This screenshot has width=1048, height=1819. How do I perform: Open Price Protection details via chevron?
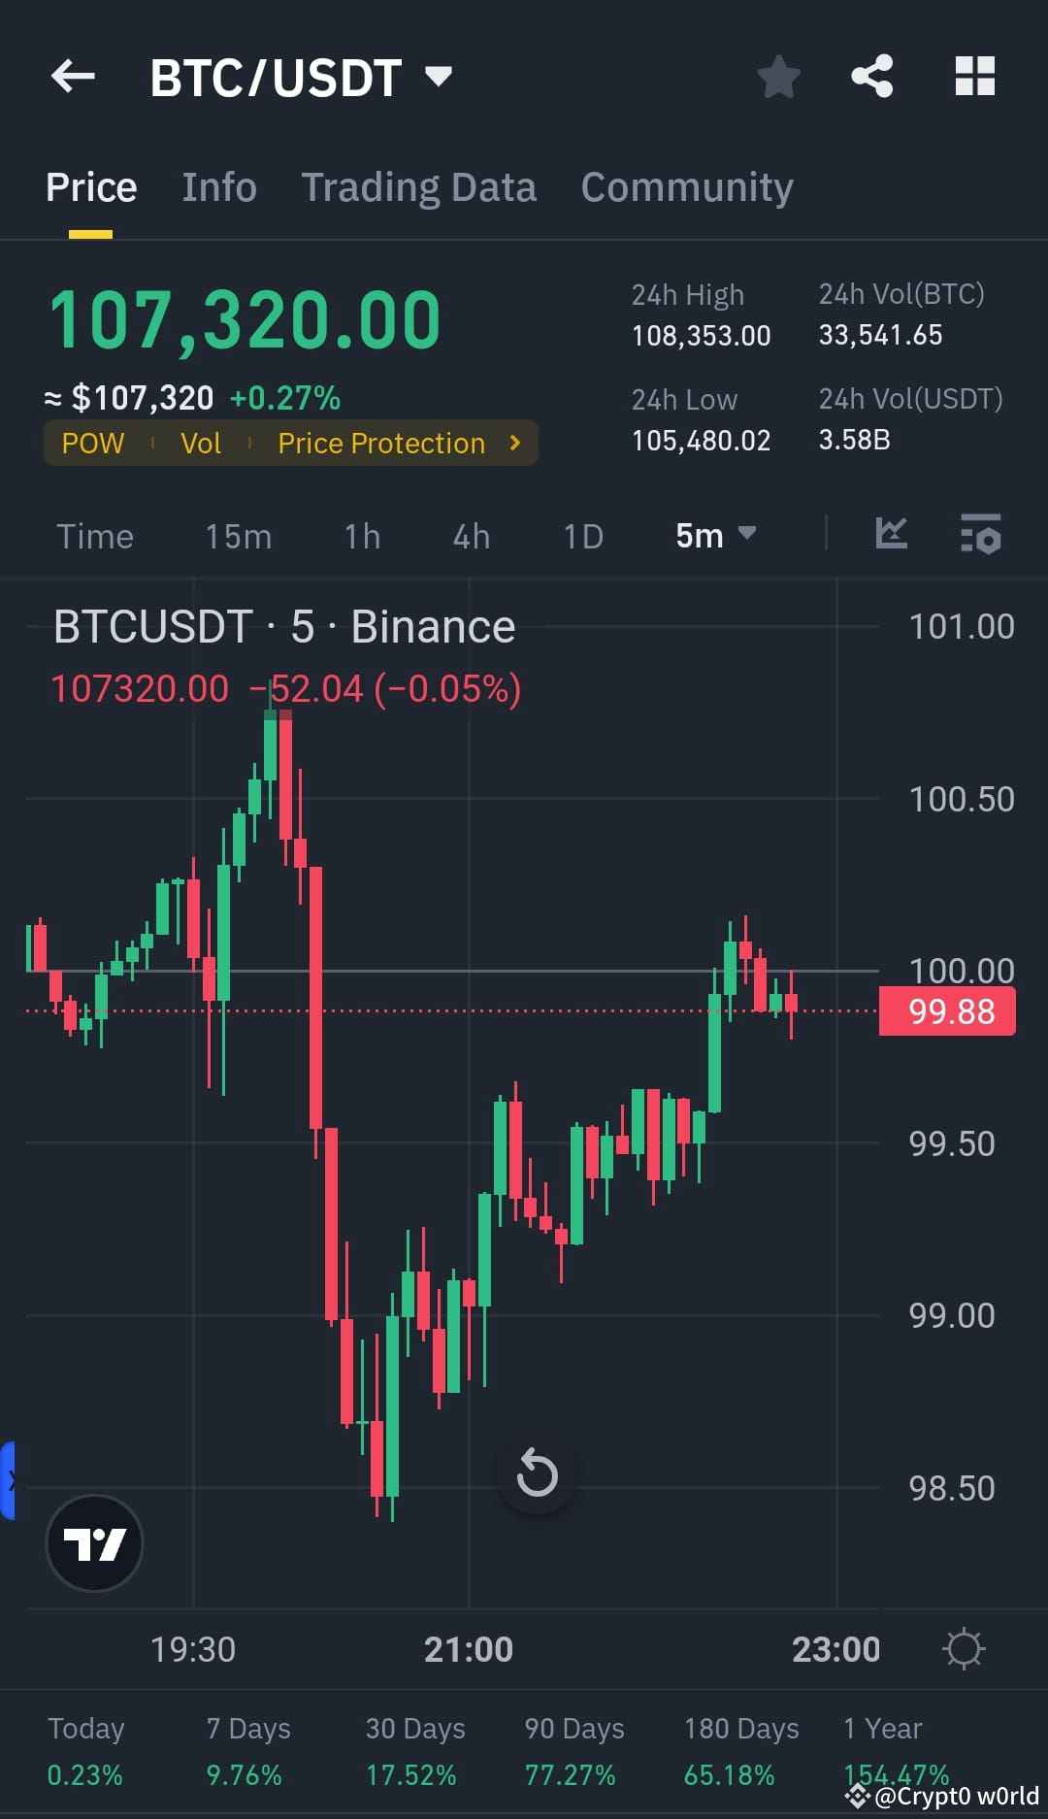click(x=514, y=443)
